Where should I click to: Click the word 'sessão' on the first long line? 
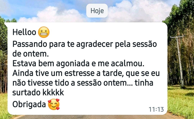[145, 44]
